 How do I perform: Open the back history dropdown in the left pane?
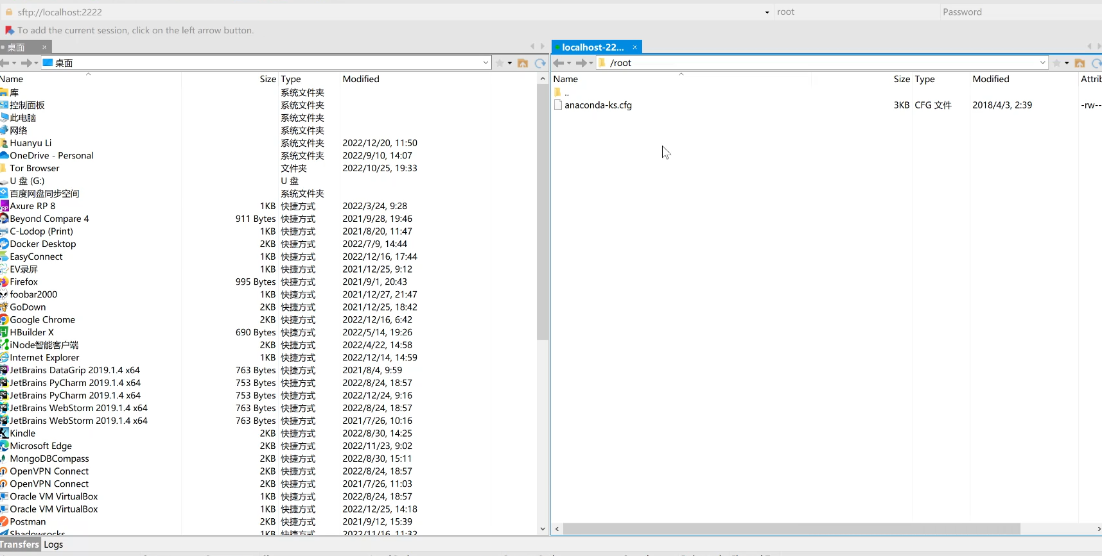click(14, 63)
